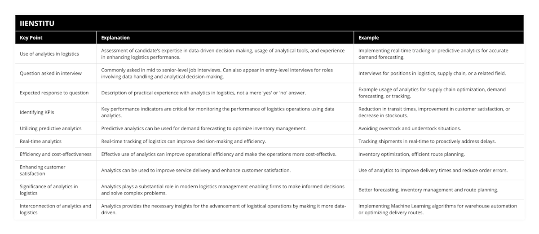Select the 'Real-time analytics' key point cell

(x=41, y=141)
